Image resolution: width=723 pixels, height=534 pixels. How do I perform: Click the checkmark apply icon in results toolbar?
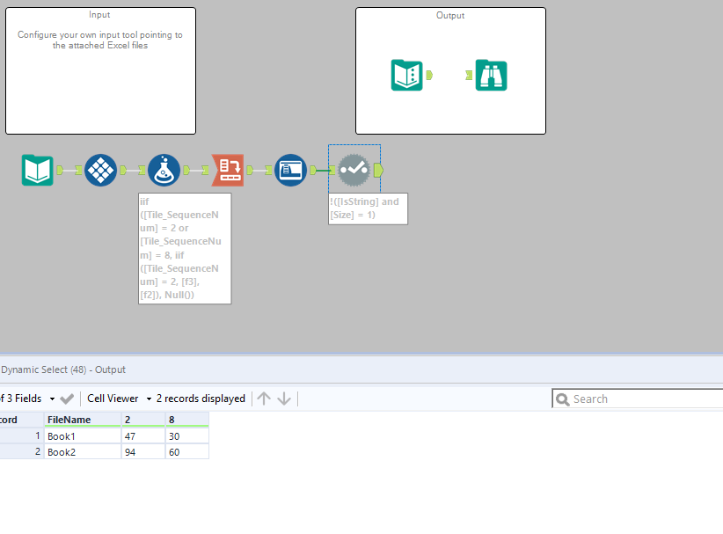click(x=67, y=399)
